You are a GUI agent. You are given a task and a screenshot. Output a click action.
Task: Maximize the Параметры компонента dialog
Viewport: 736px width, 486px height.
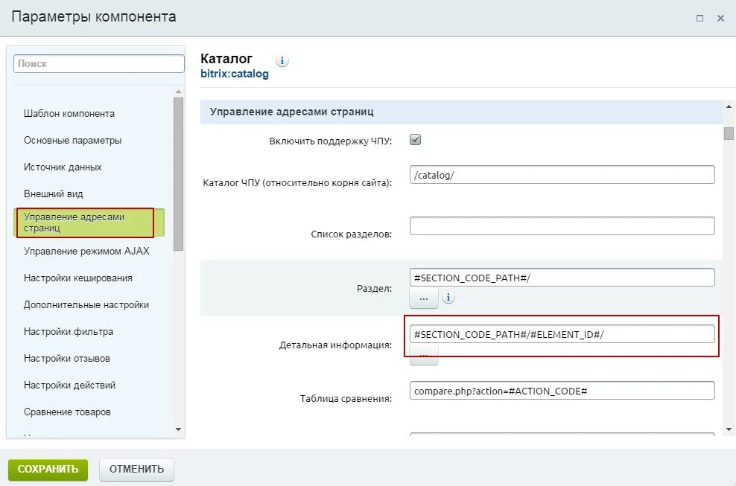tap(699, 19)
